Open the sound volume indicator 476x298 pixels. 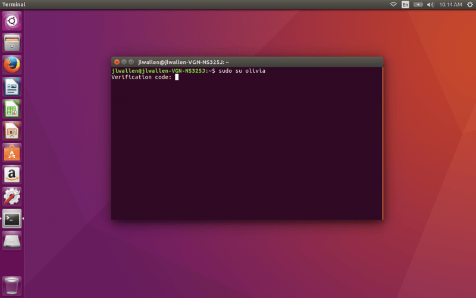pos(431,4)
